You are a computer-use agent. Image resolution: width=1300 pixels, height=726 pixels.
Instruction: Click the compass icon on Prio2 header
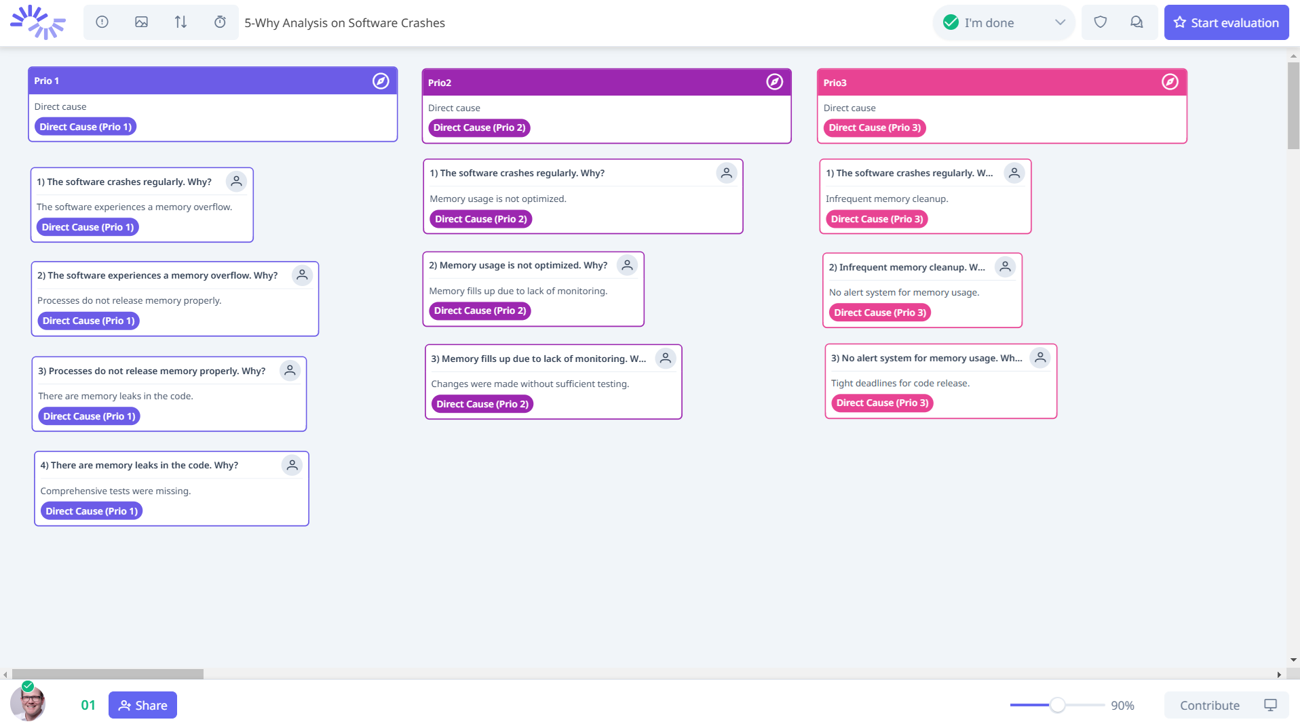775,82
